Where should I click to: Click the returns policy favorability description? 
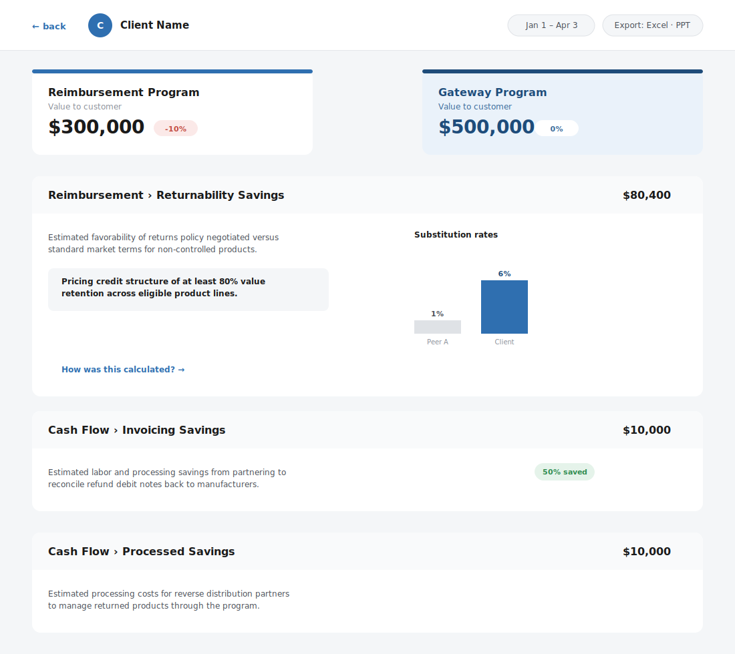point(163,244)
